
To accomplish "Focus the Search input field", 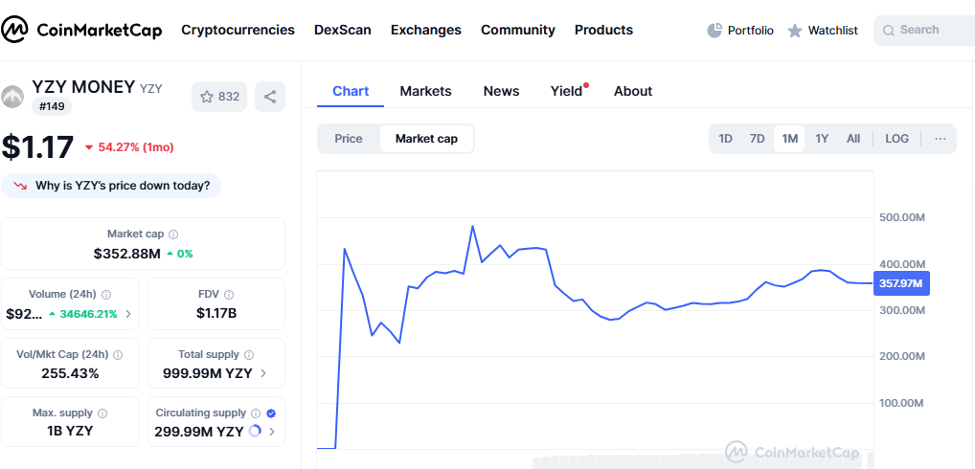I will [924, 31].
